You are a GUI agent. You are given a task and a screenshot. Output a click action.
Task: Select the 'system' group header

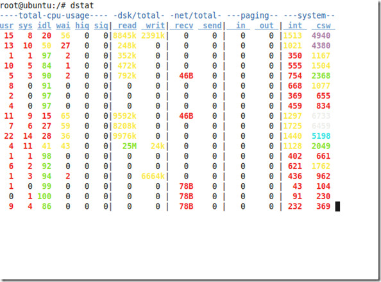coord(312,15)
